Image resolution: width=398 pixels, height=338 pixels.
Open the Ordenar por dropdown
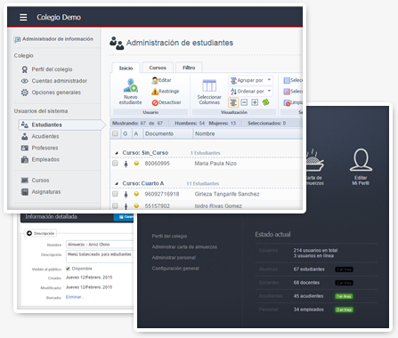pyautogui.click(x=250, y=92)
